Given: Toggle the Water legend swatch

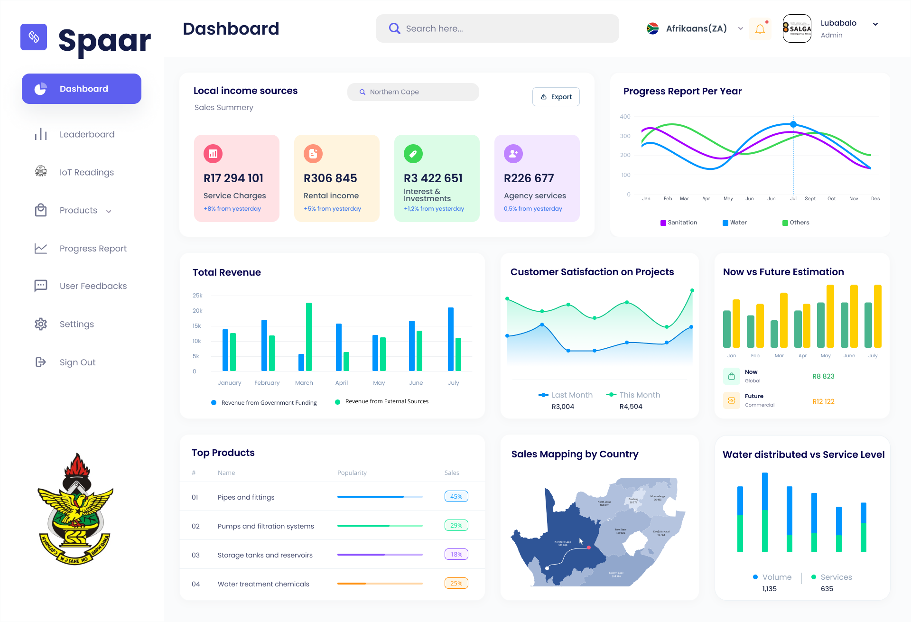Looking at the screenshot, I should coord(725,223).
